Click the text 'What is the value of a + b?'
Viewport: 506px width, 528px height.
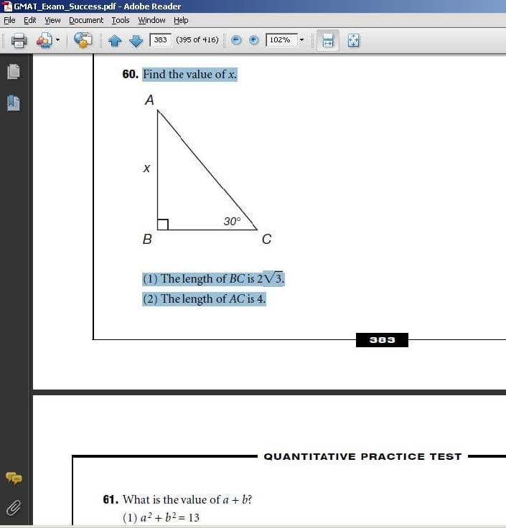tap(187, 499)
